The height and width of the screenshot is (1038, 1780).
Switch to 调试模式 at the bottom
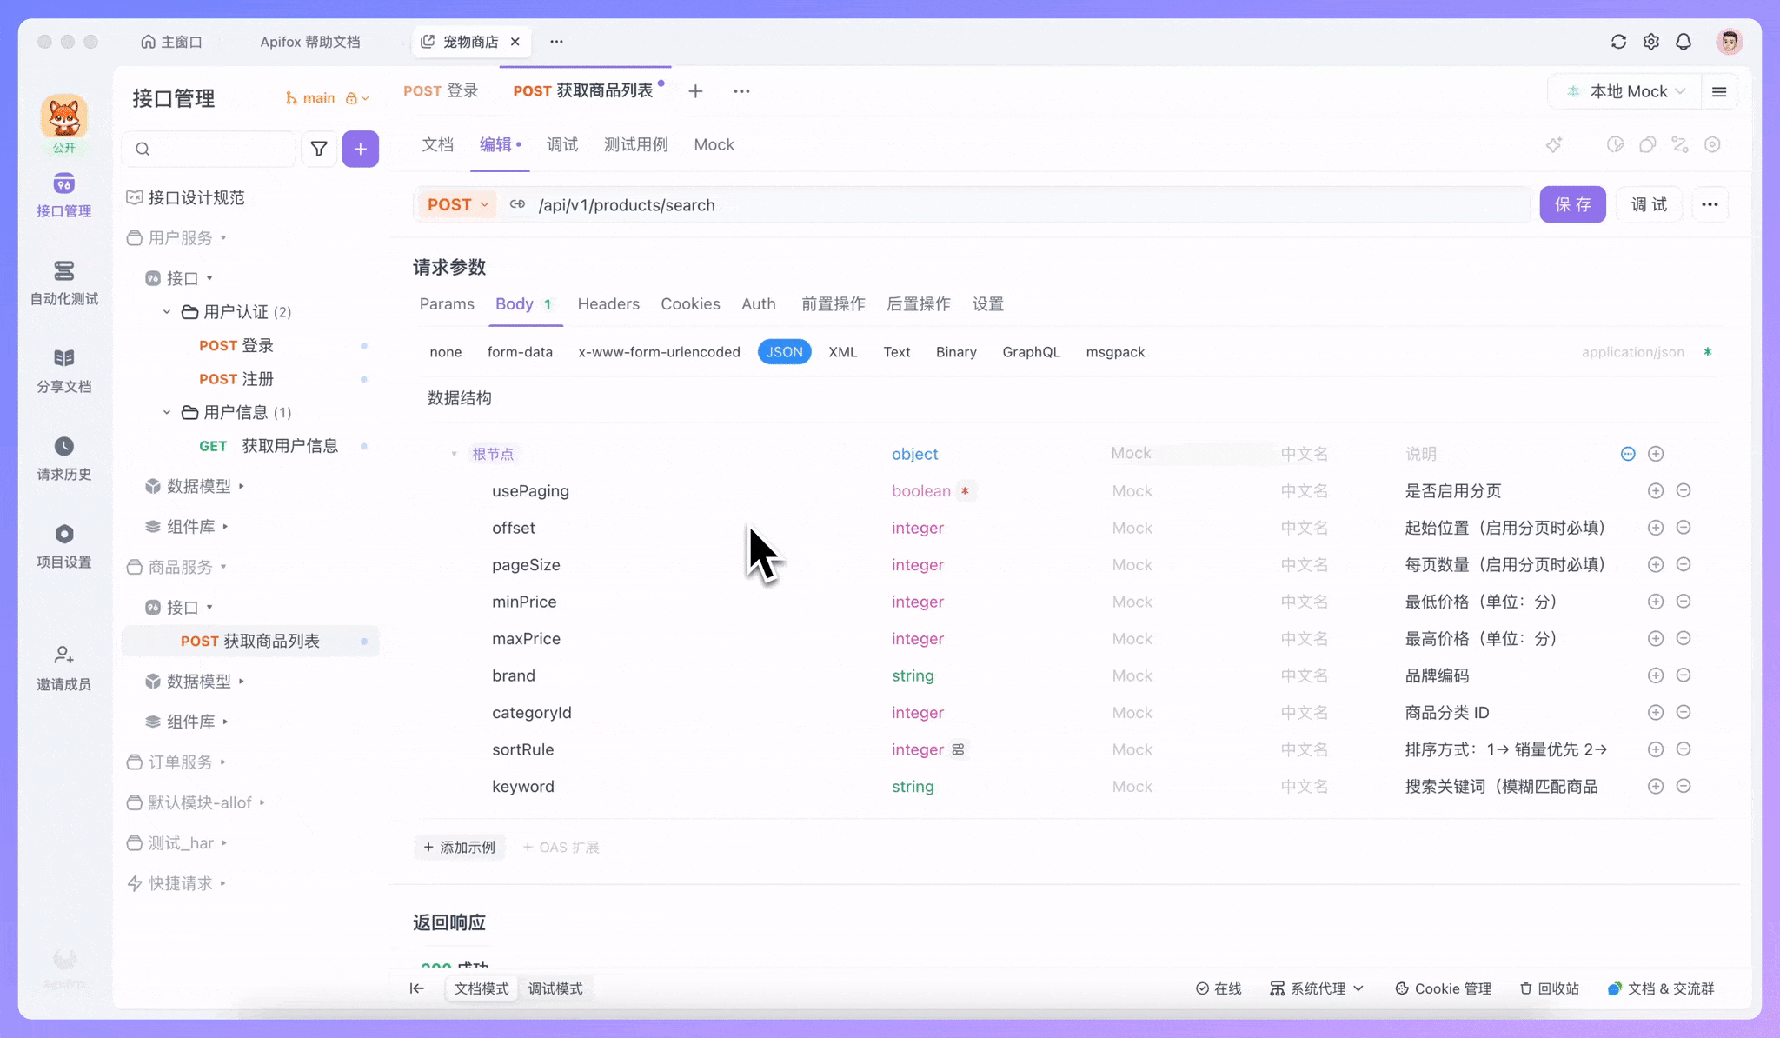555,988
